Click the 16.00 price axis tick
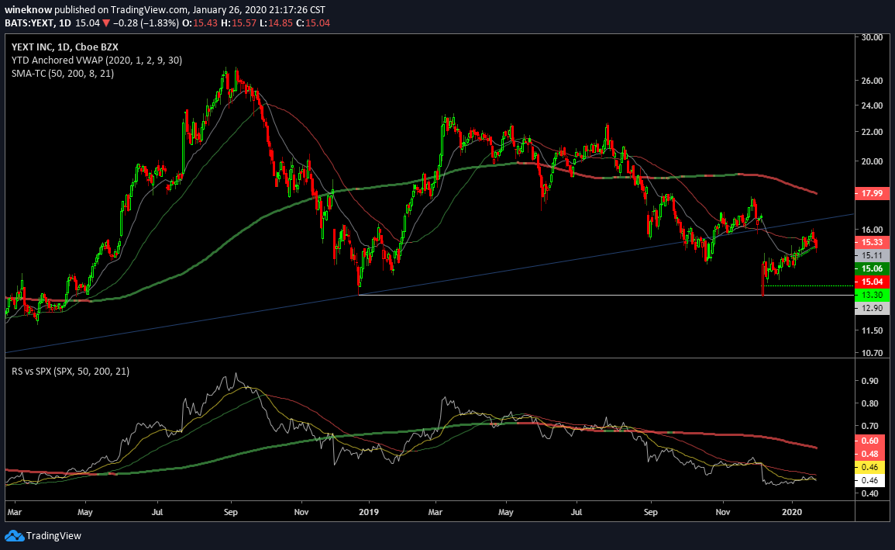The image size is (895, 550). pyautogui.click(x=873, y=230)
